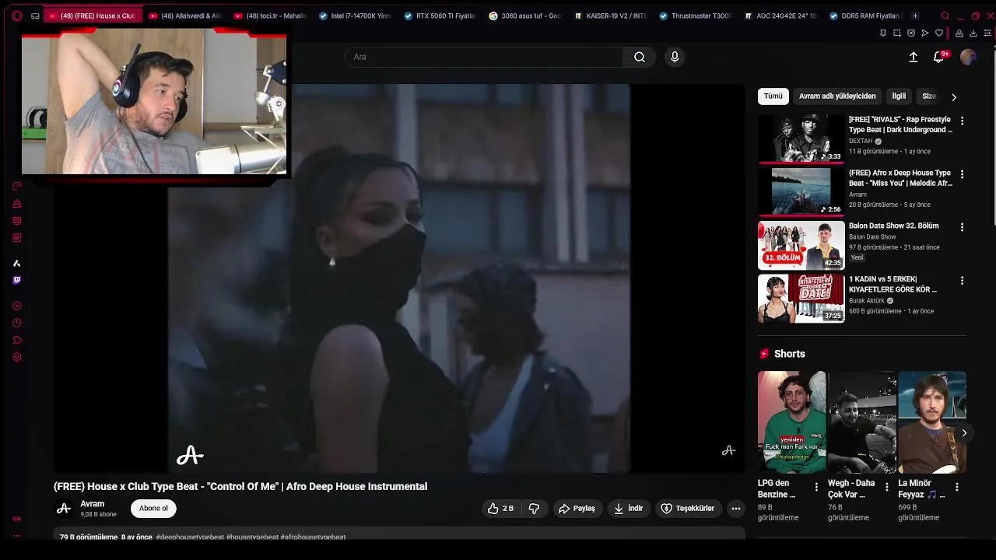This screenshot has height=560, width=996.
Task: Open settings gear icon in sidebar
Action: 16,357
